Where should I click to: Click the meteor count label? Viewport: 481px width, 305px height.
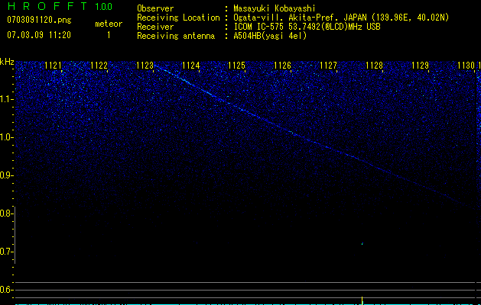click(109, 24)
